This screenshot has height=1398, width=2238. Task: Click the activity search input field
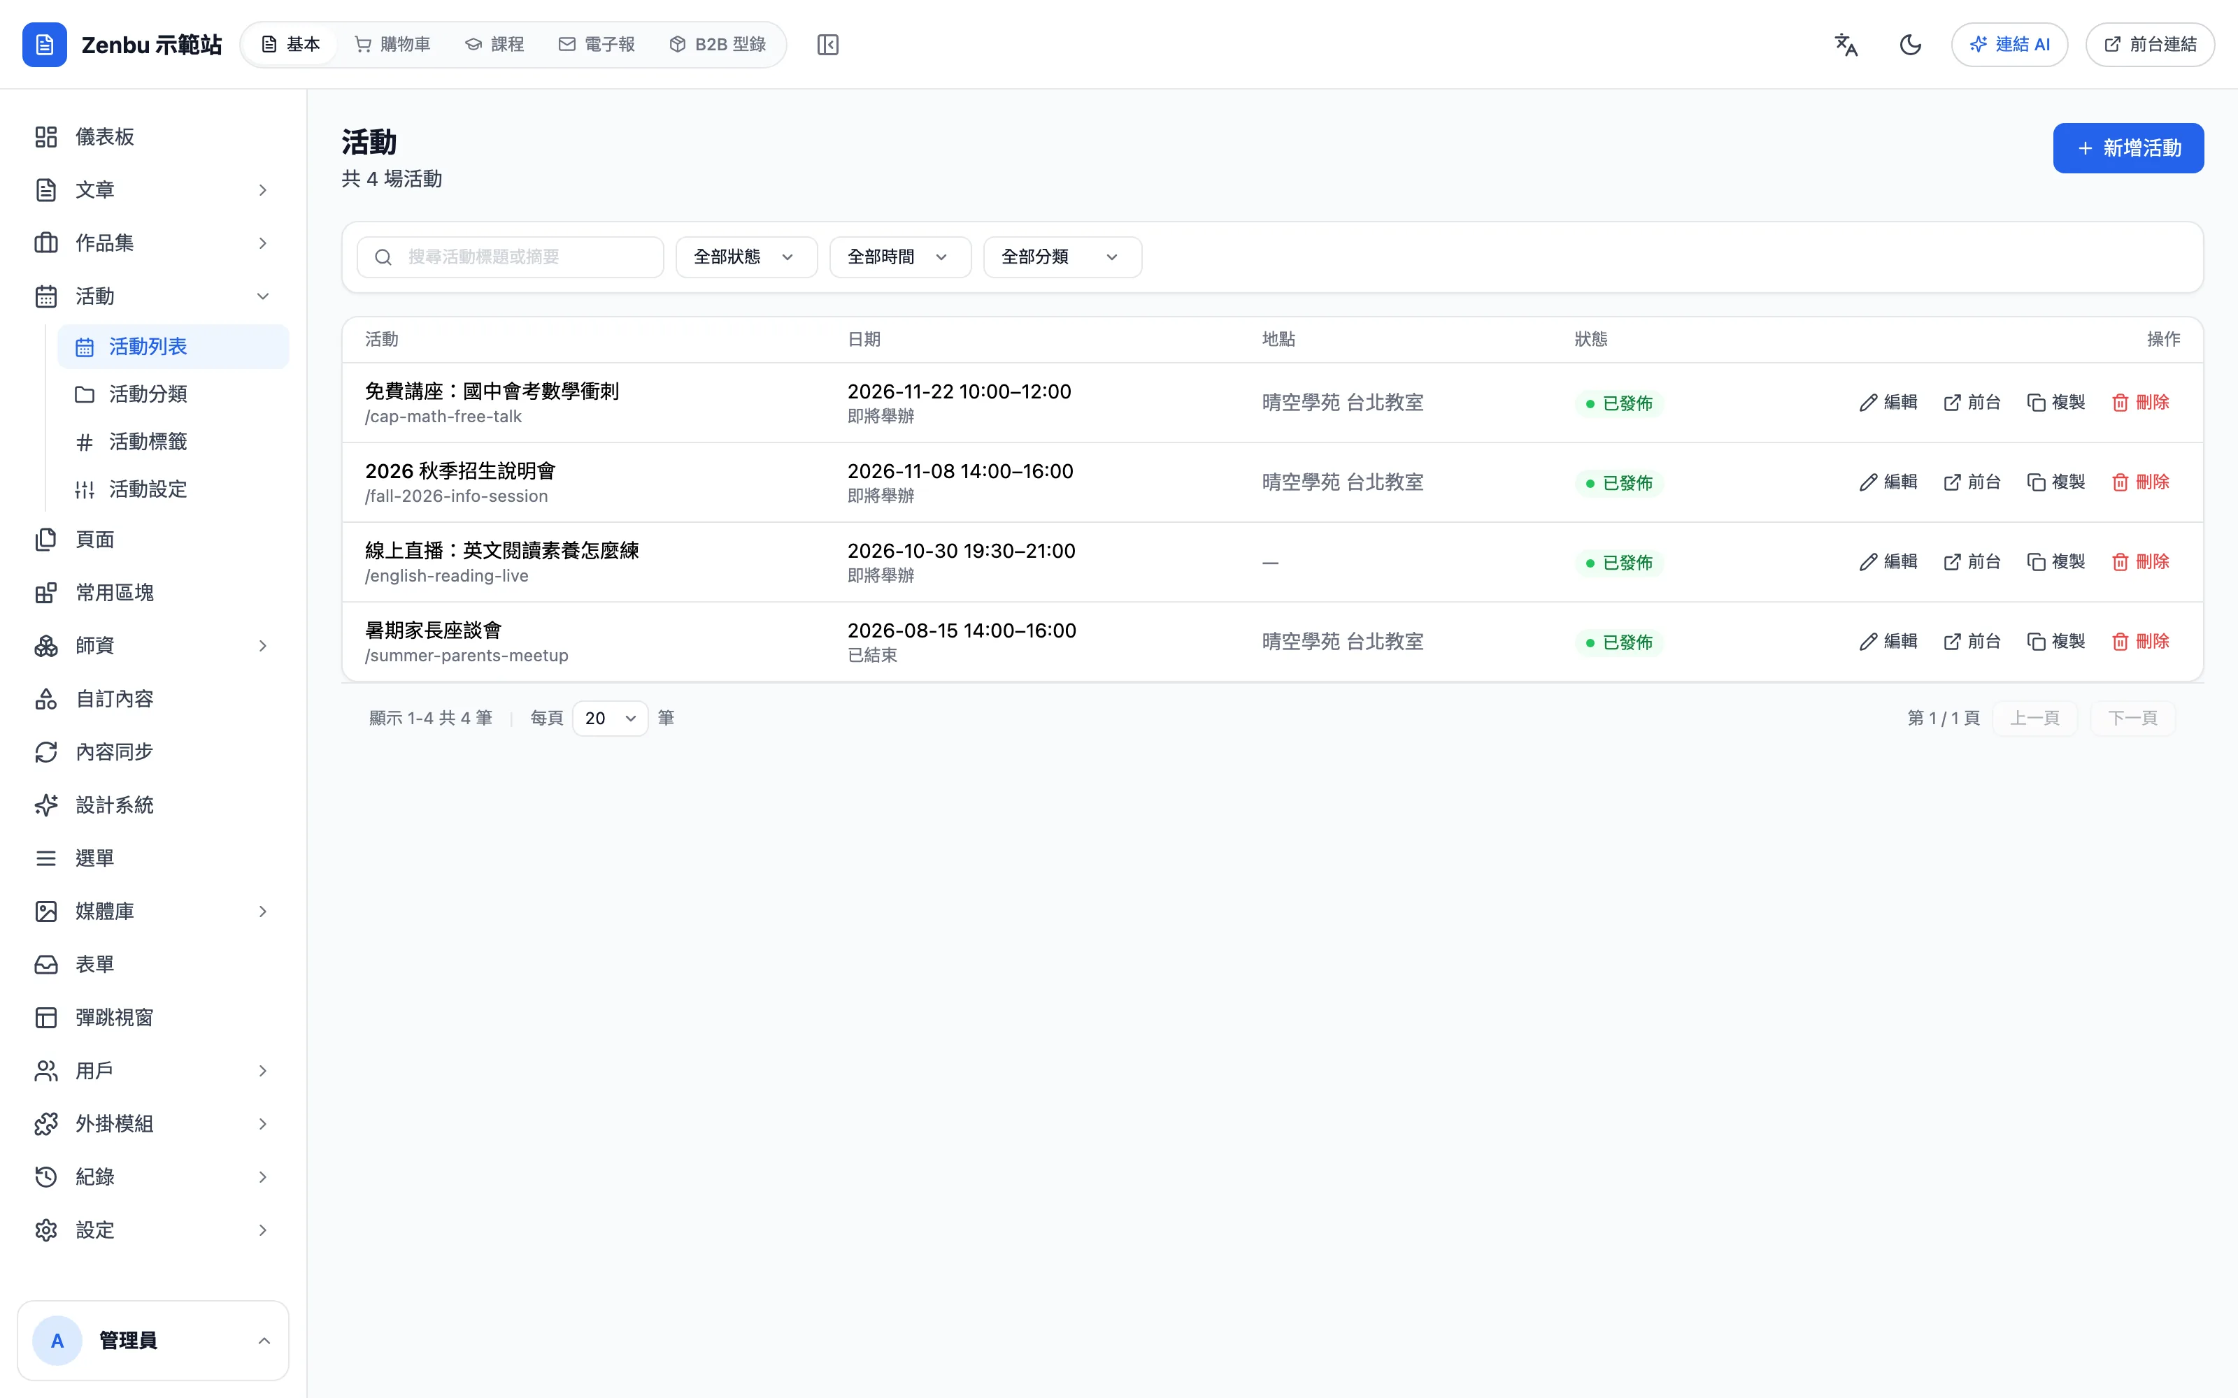coord(511,257)
